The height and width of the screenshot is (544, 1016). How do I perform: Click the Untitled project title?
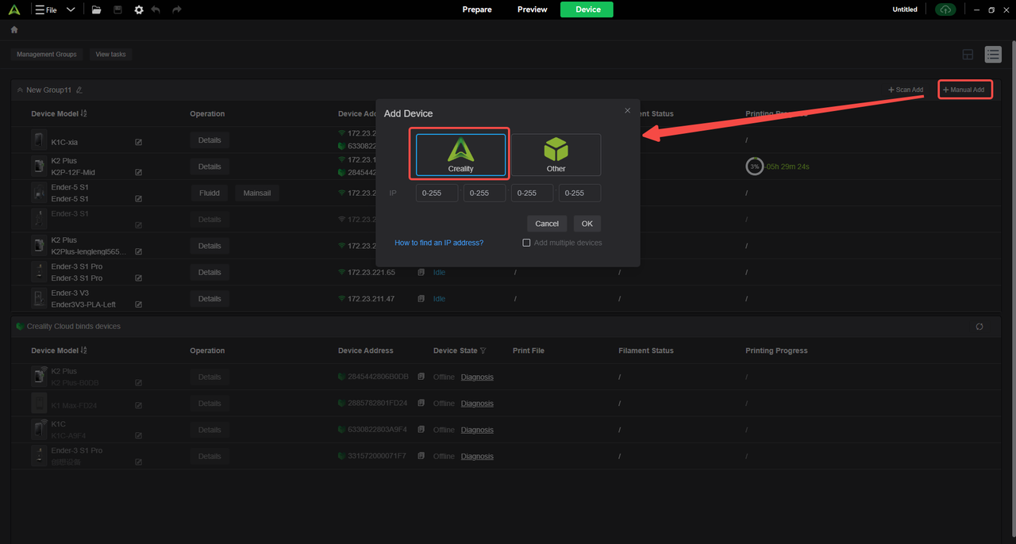point(905,10)
